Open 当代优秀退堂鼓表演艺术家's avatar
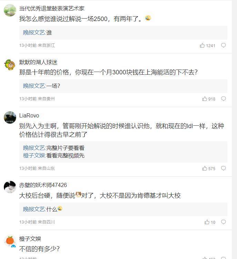 coord(10,10)
